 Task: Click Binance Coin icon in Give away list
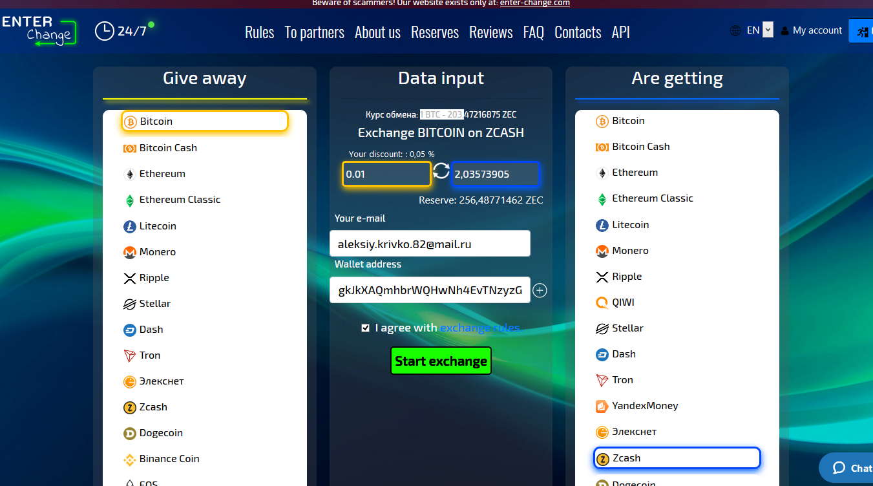(130, 460)
